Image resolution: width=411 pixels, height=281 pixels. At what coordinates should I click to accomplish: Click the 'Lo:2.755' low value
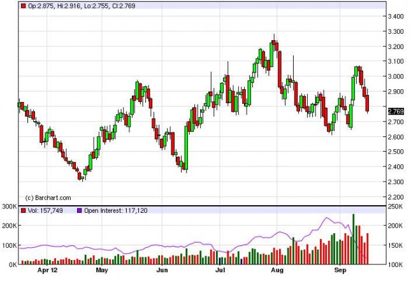(x=96, y=6)
